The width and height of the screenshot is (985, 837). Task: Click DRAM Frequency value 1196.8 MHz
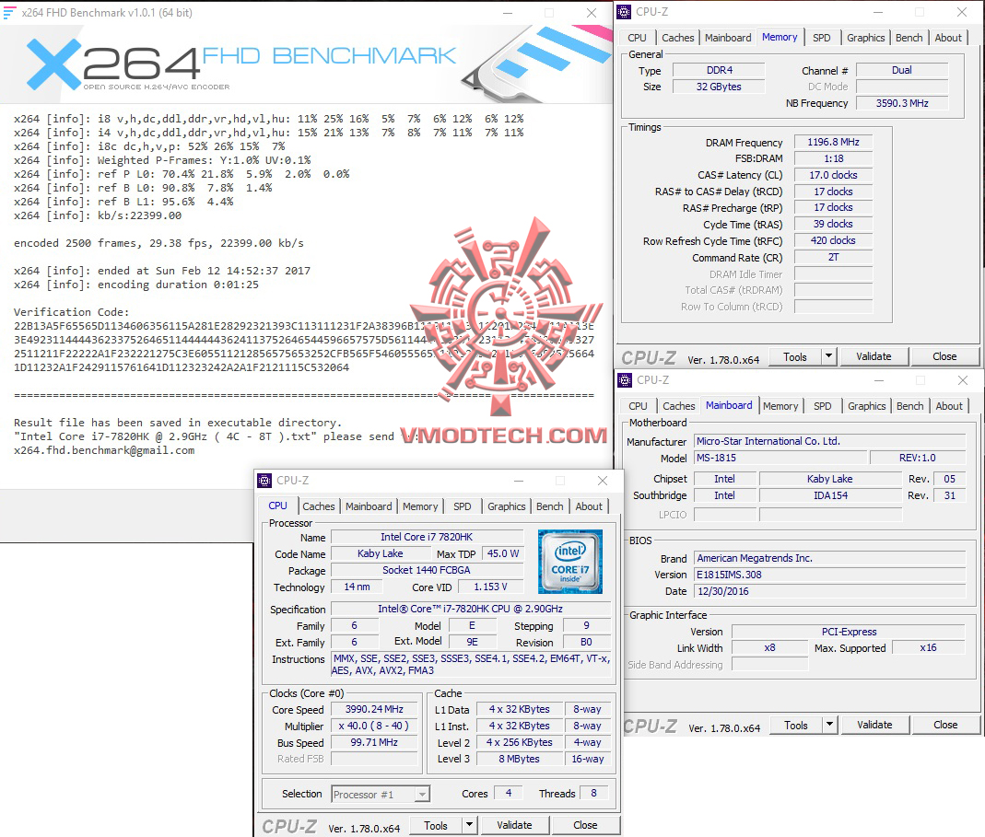pyautogui.click(x=833, y=142)
